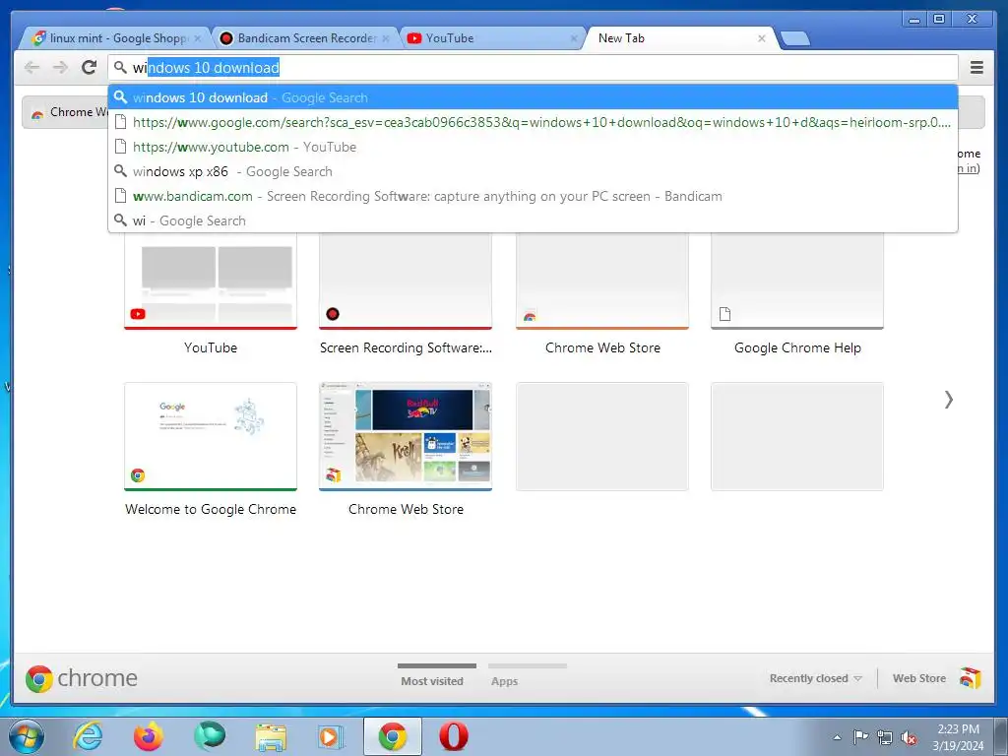Viewport: 1008px width, 756px height.
Task: Click the Web Store bag icon
Action: [x=971, y=677]
